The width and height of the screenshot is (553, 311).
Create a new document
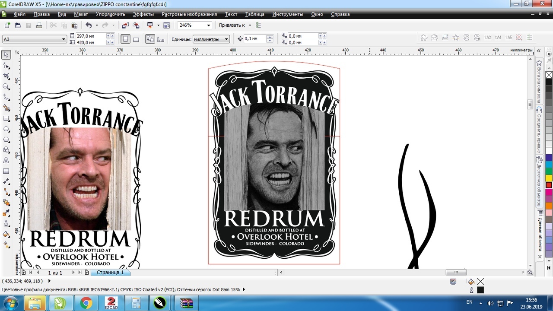coord(7,25)
